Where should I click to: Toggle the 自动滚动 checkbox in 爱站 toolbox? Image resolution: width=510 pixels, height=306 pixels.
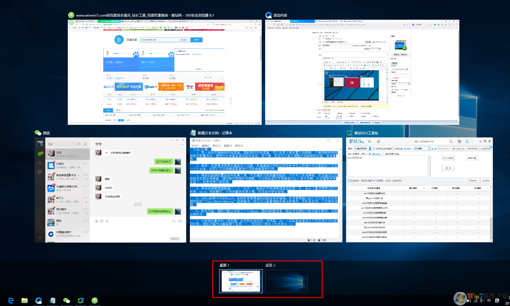click(349, 181)
